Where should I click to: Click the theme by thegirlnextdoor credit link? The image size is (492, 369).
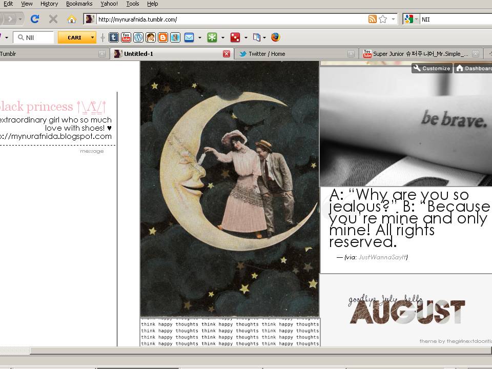coord(456,341)
